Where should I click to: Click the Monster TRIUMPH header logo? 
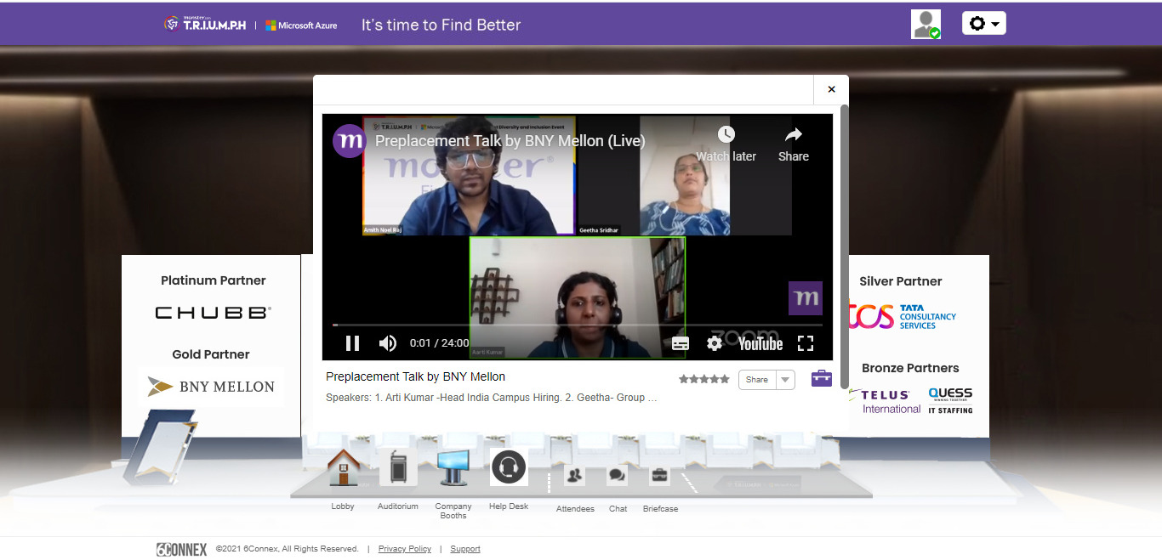205,24
